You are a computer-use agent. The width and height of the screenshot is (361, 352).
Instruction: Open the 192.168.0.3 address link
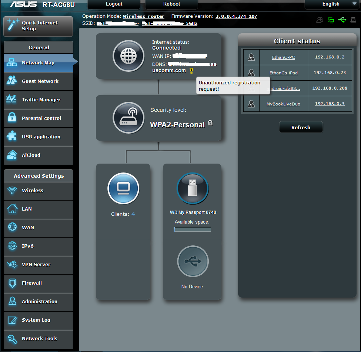(x=330, y=104)
